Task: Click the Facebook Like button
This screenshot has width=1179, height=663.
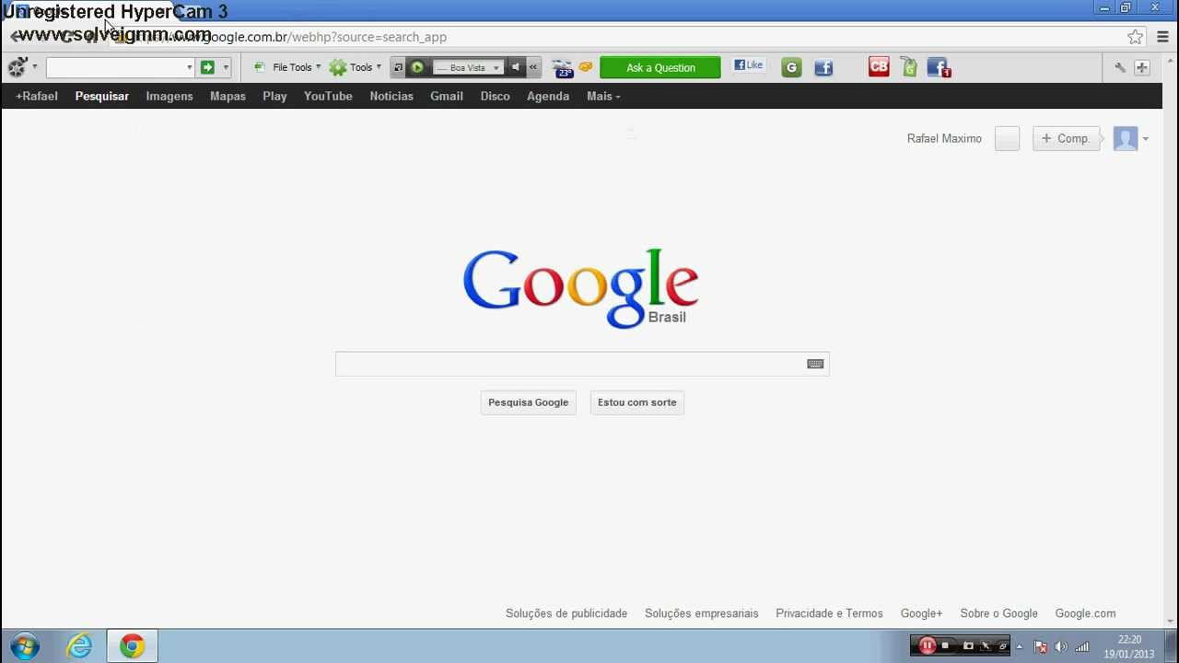Action: click(x=749, y=65)
